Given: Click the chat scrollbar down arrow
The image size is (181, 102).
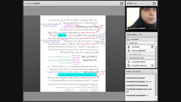Looking at the screenshot, I should [156, 98].
